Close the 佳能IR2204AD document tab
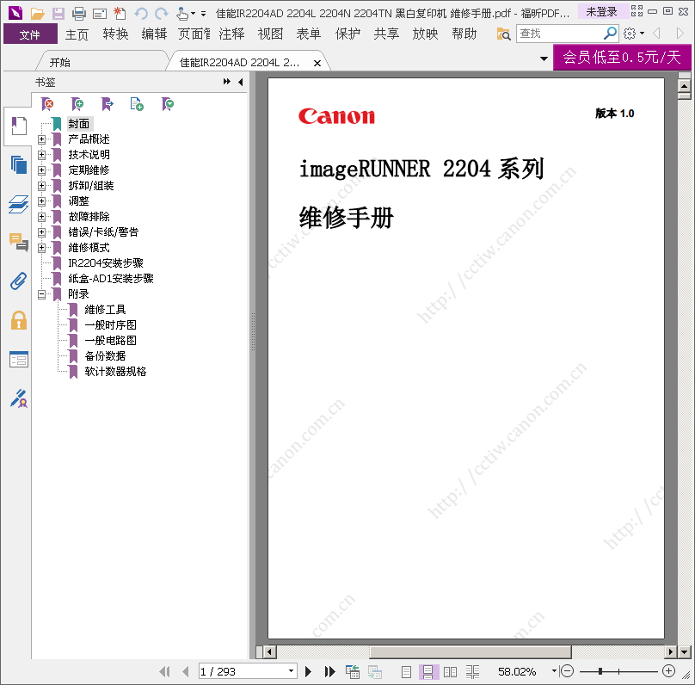 pyautogui.click(x=317, y=64)
